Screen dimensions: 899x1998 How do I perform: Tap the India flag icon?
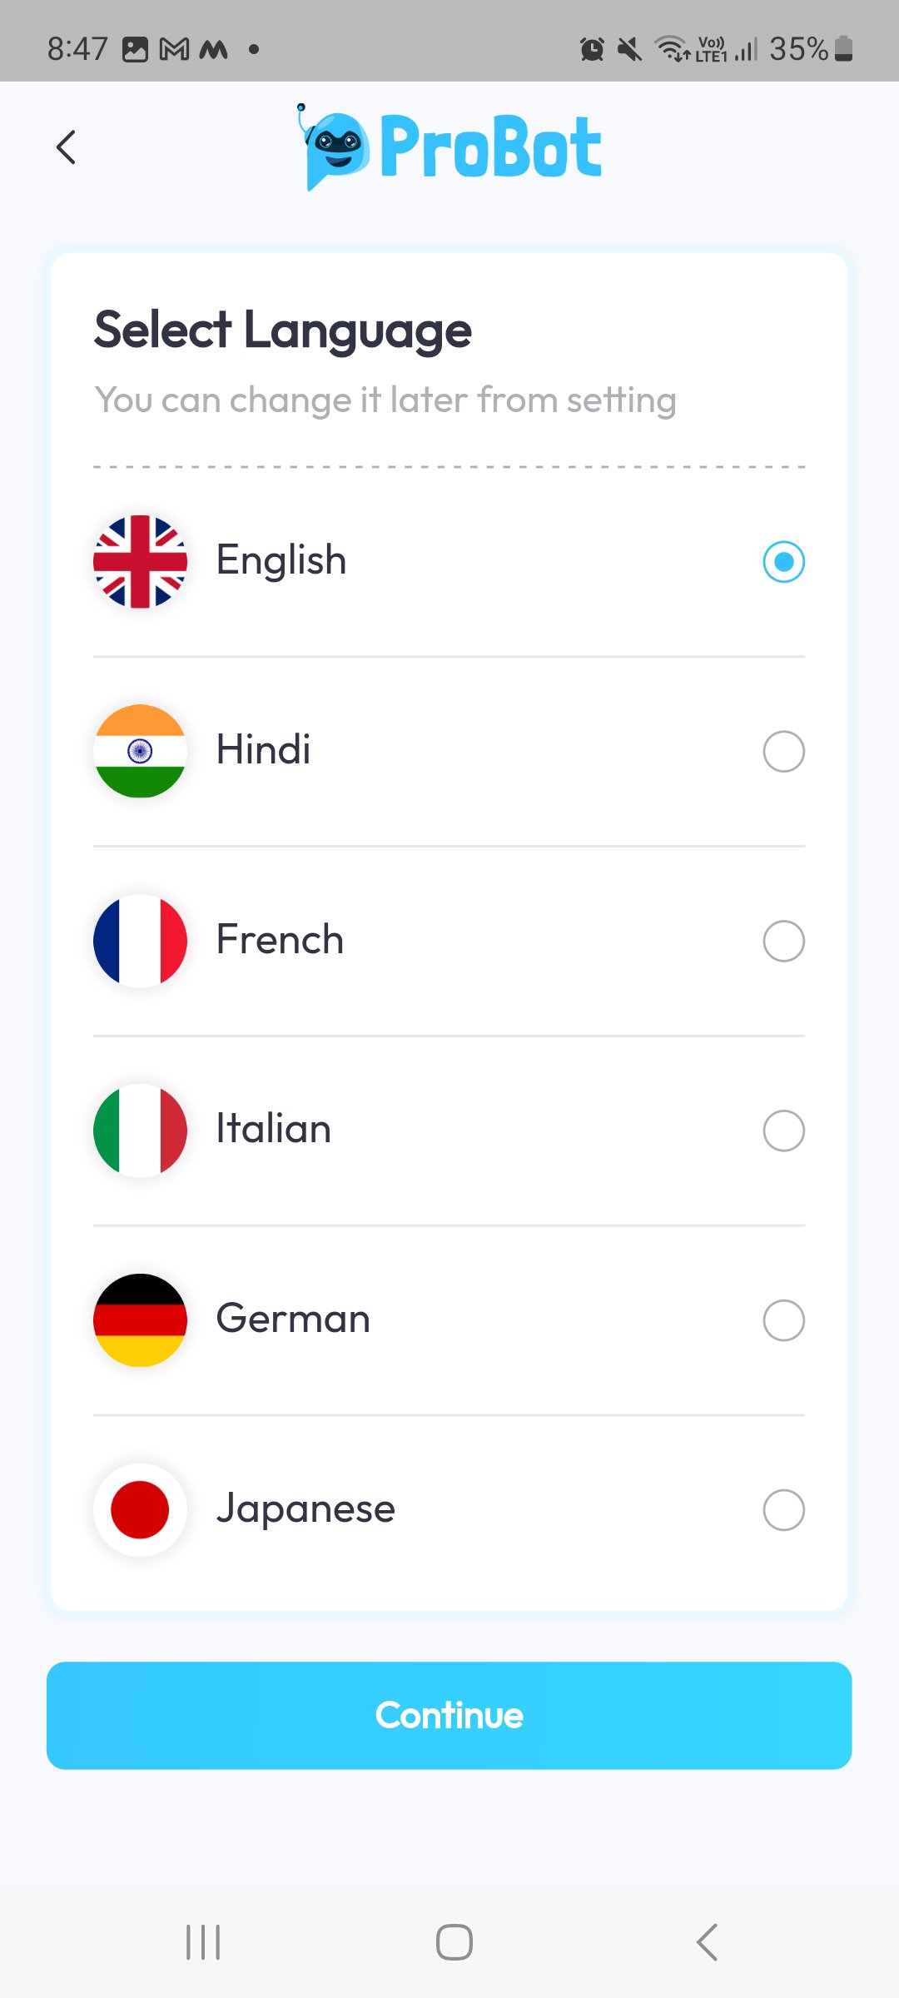(x=140, y=751)
